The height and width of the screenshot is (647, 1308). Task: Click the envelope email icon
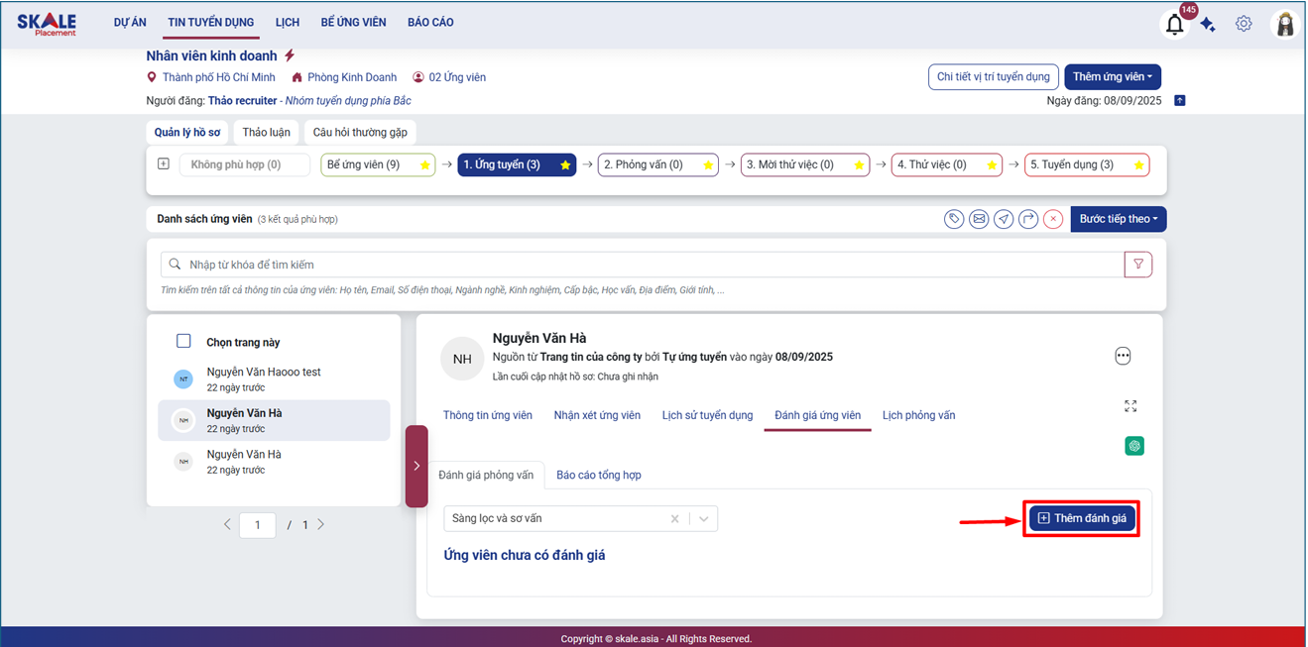coord(979,219)
